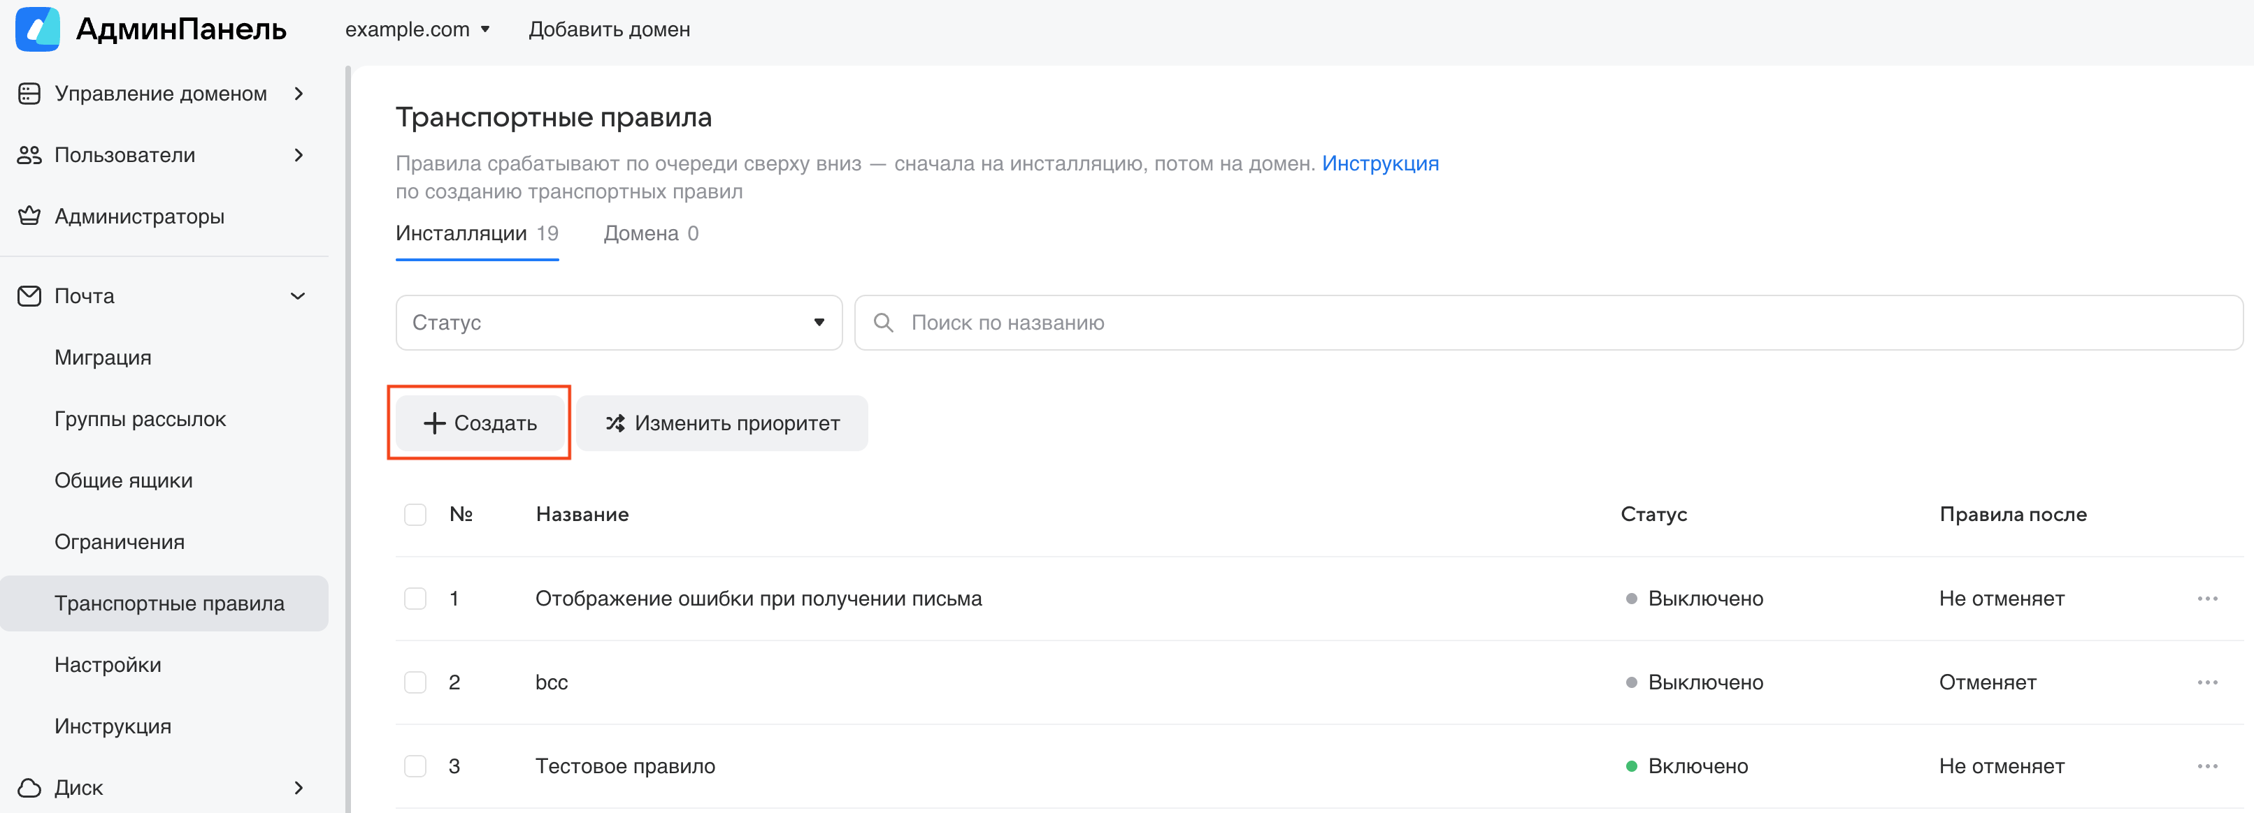Open Настройки in the sidebar
The width and height of the screenshot is (2254, 813).
coord(108,664)
